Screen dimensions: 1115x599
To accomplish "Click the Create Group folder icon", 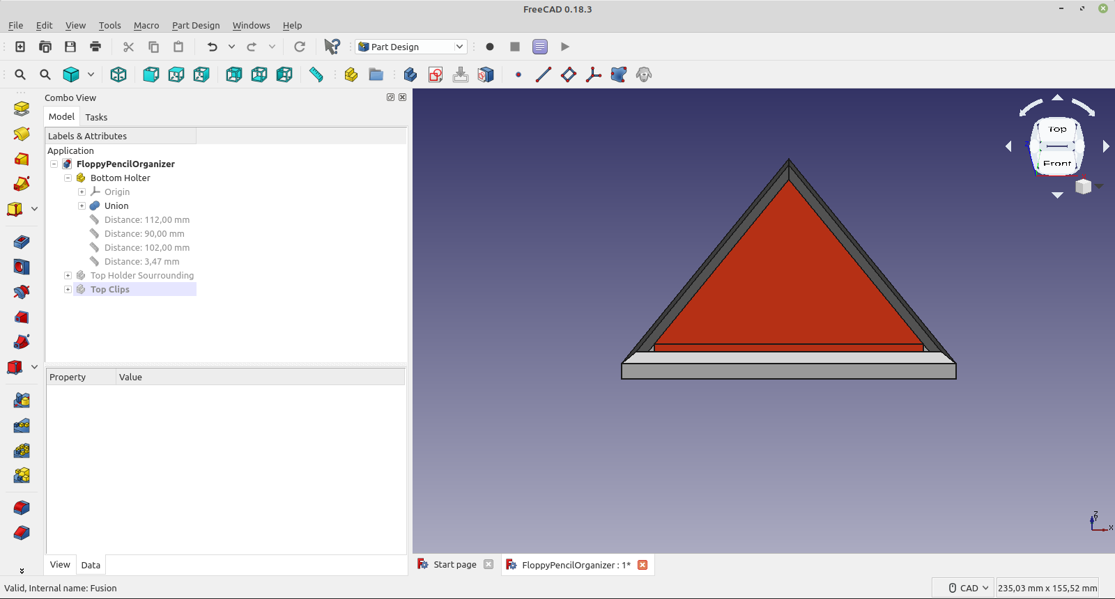I will (x=376, y=75).
